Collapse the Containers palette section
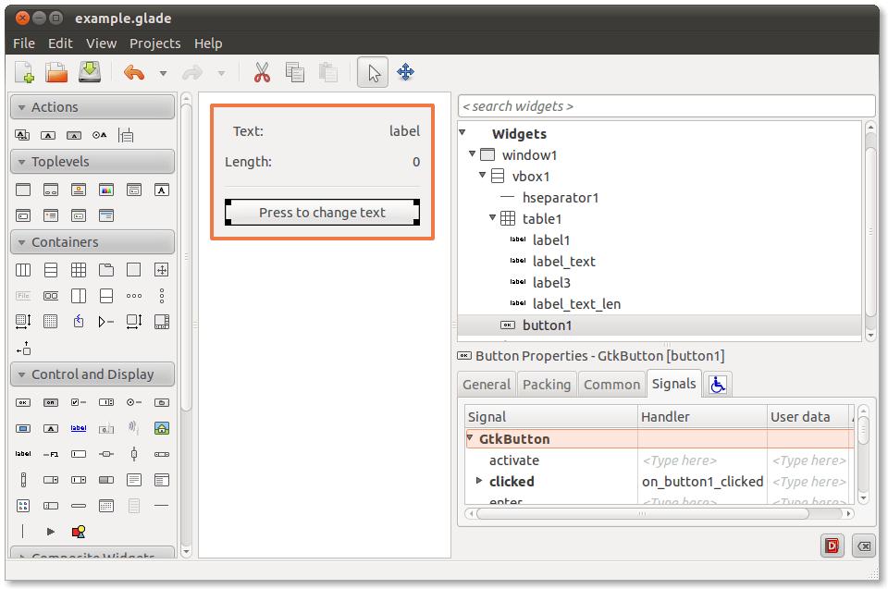The width and height of the screenshot is (888, 589). point(20,242)
